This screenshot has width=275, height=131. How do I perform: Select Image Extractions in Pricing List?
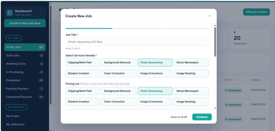coord(155,102)
